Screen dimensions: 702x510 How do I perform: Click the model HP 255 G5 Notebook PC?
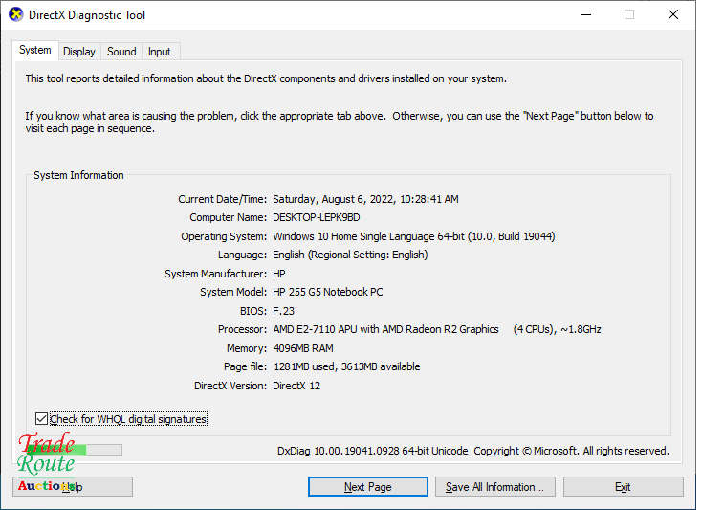328,292
